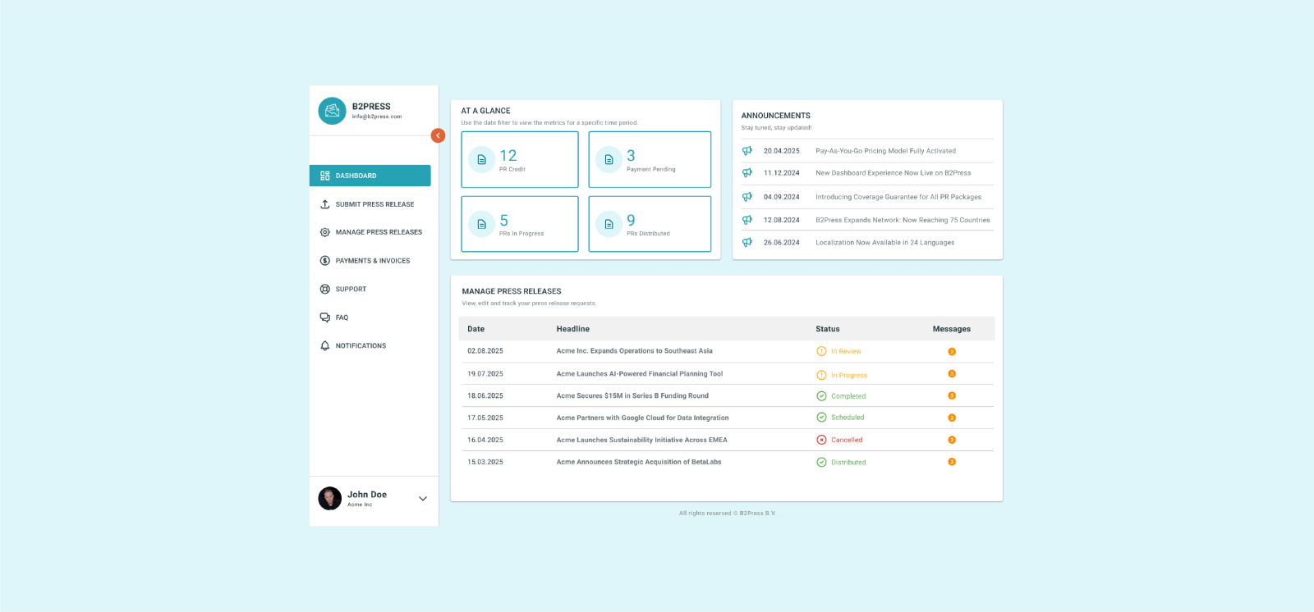Viewport: 1314px width, 612px height.
Task: Collapse the sidebar with orange arrow button
Action: tap(438, 135)
